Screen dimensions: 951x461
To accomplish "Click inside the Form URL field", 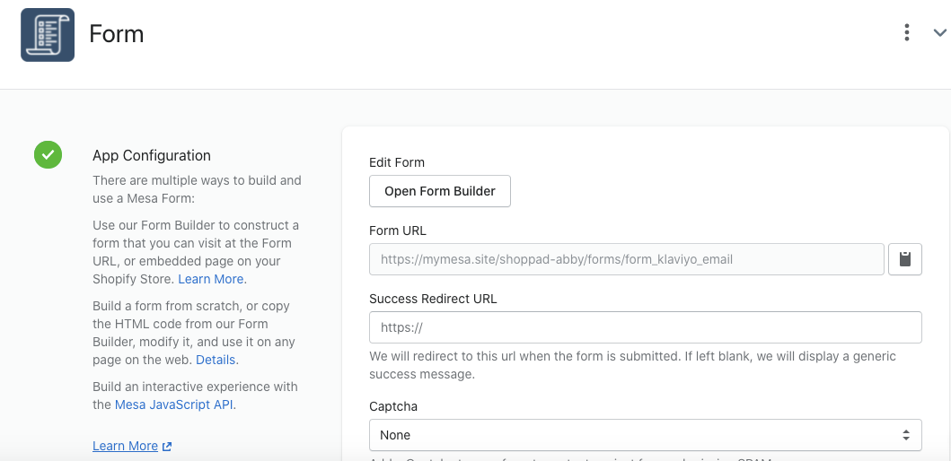I will coord(626,259).
